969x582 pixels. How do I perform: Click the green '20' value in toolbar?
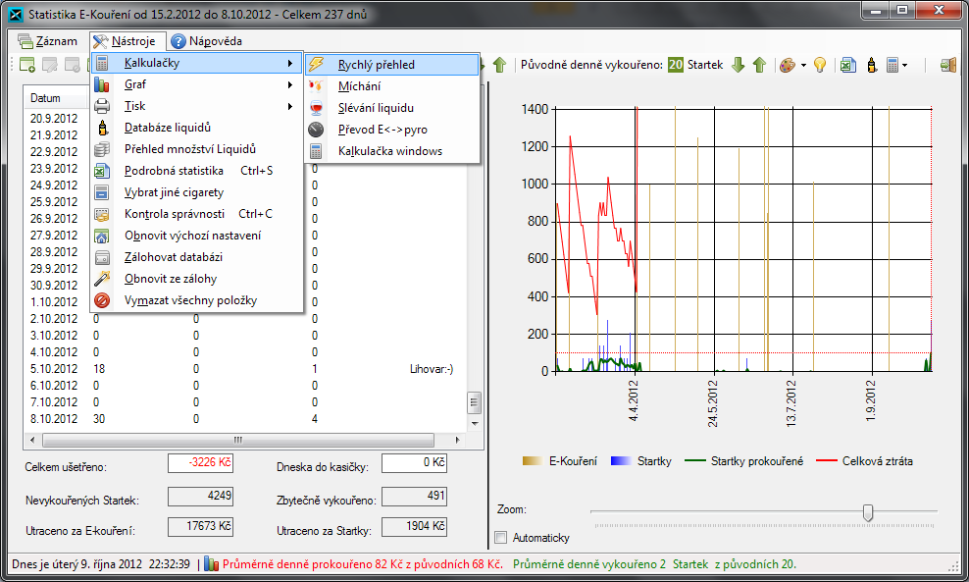676,65
